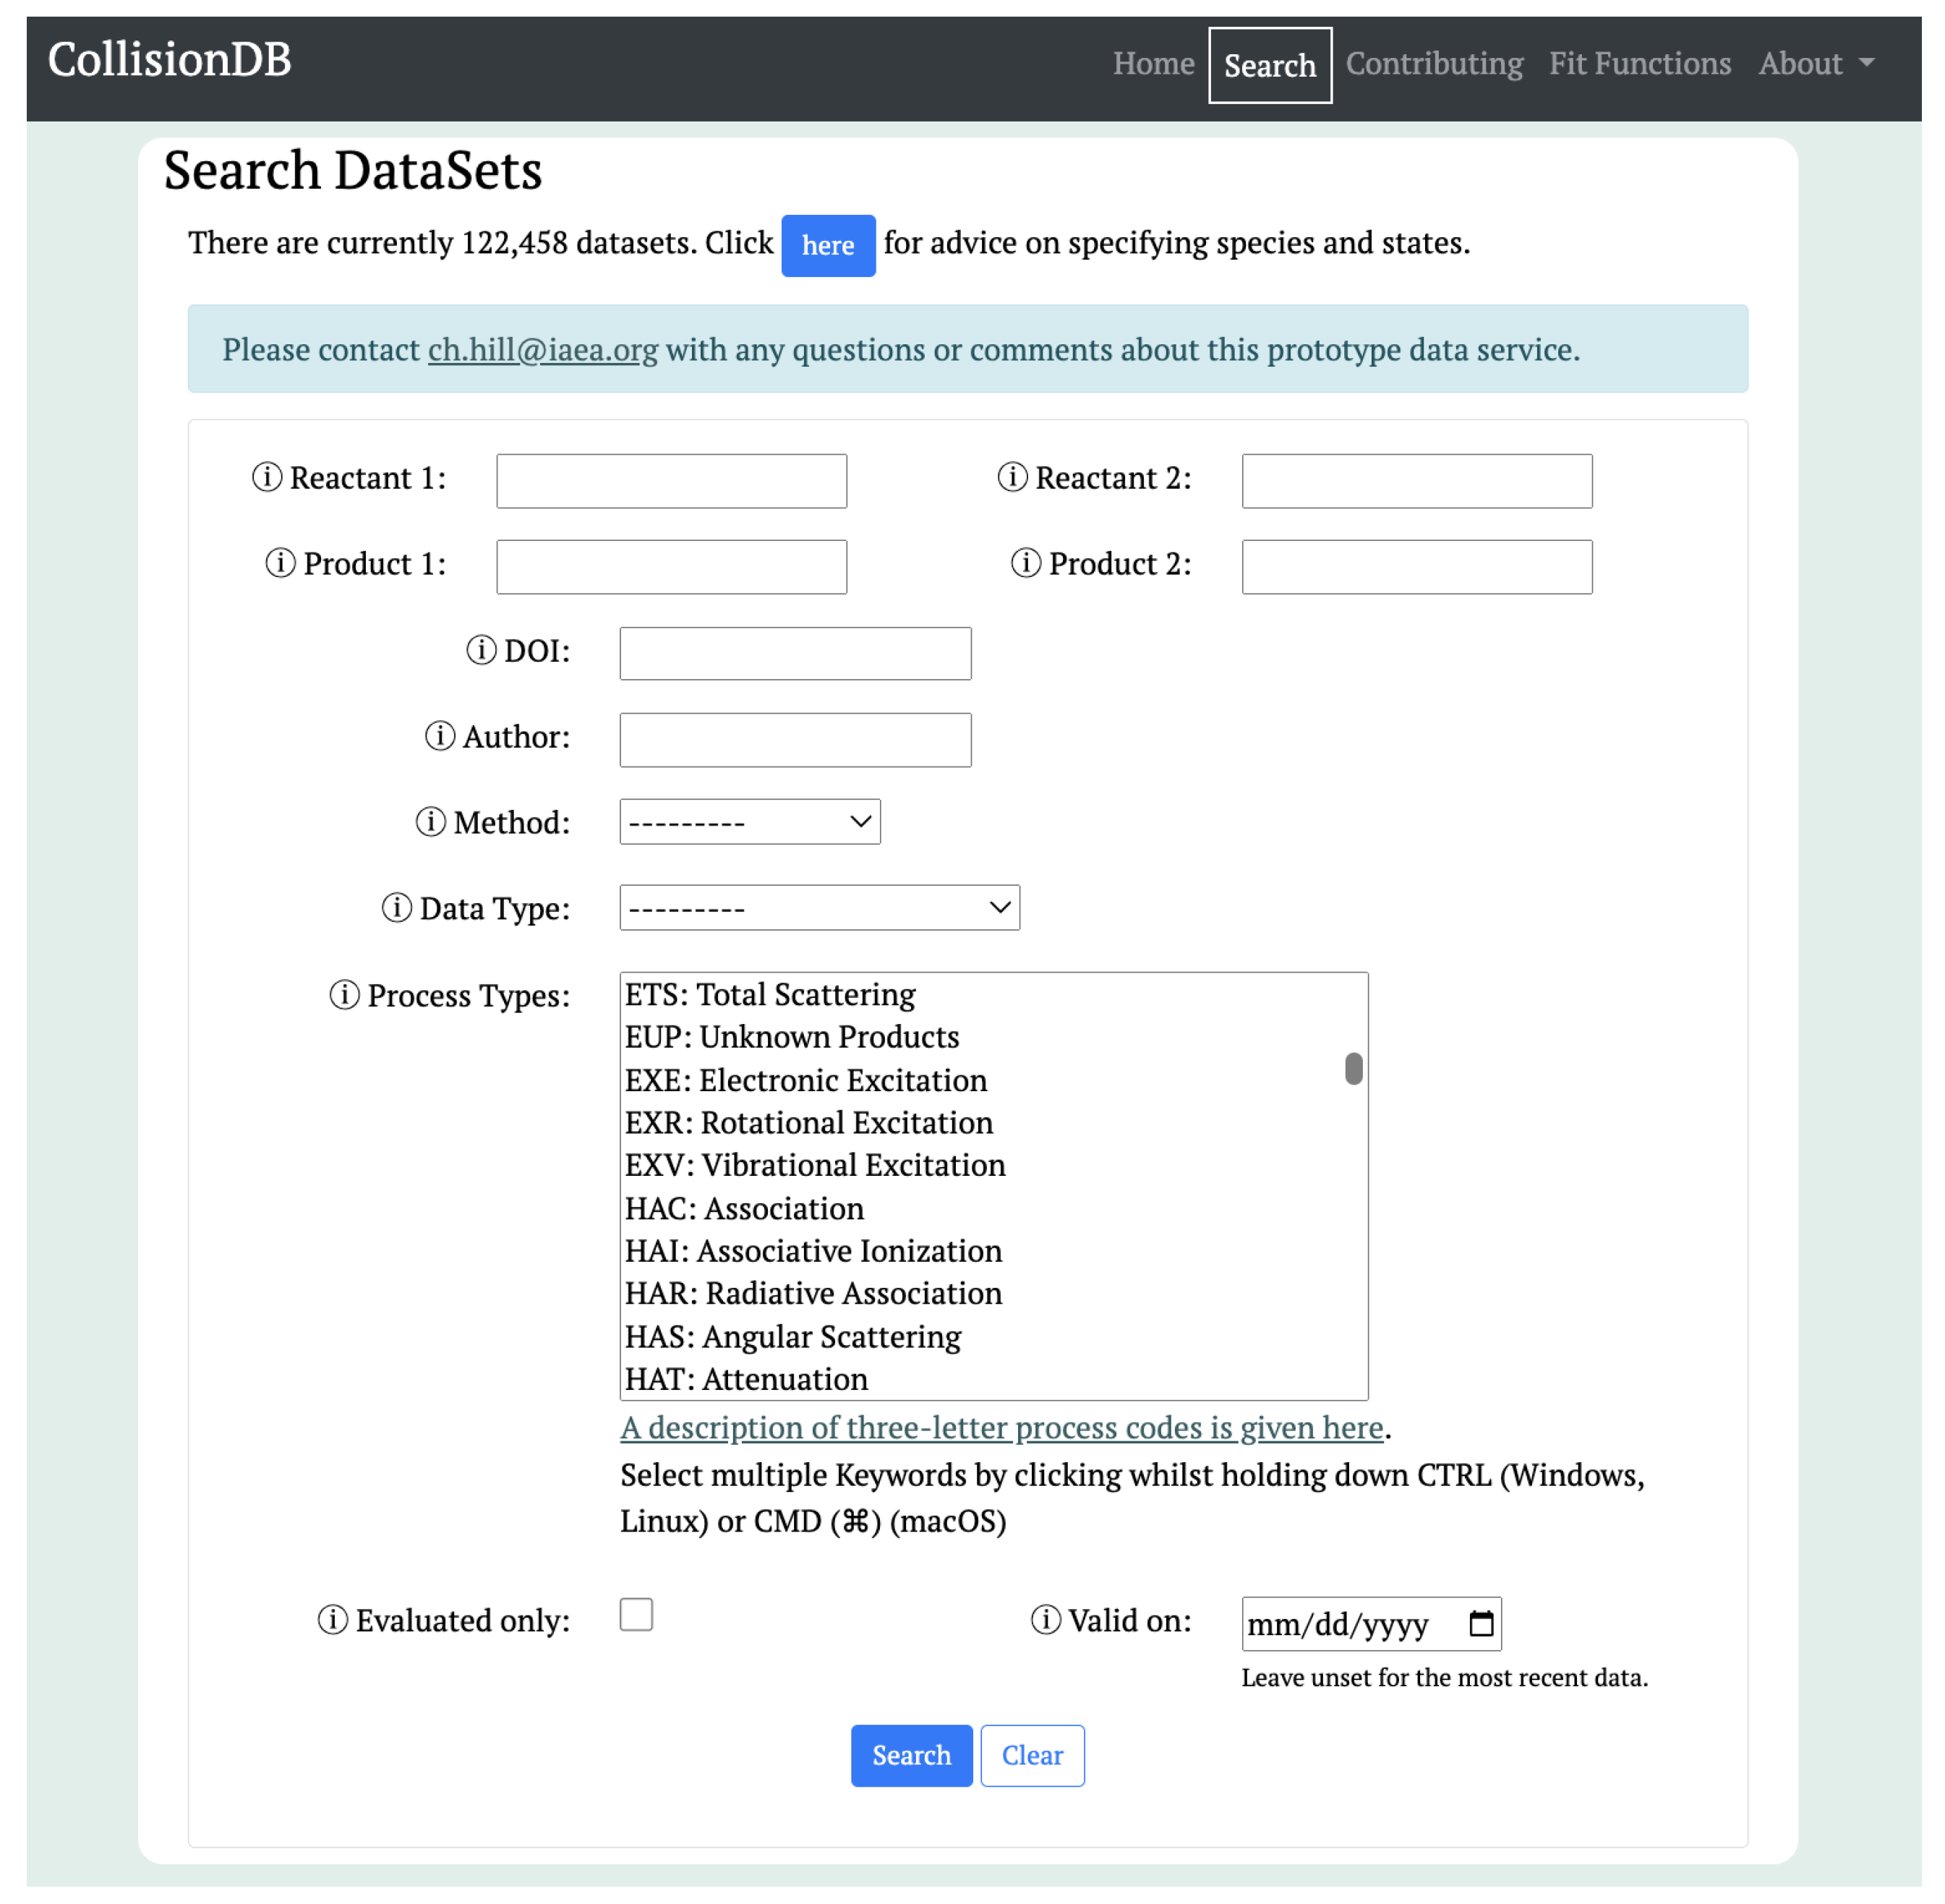Open three-letter process codes description link
This screenshot has width=1945, height=1904.
[1001, 1428]
